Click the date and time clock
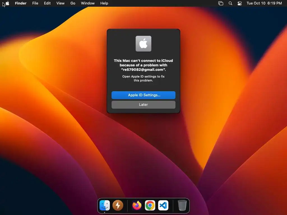Viewport: 287px width, 215px height. [264, 3]
